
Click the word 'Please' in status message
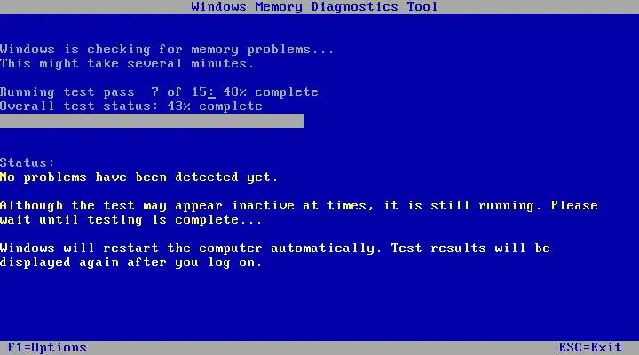tap(574, 205)
